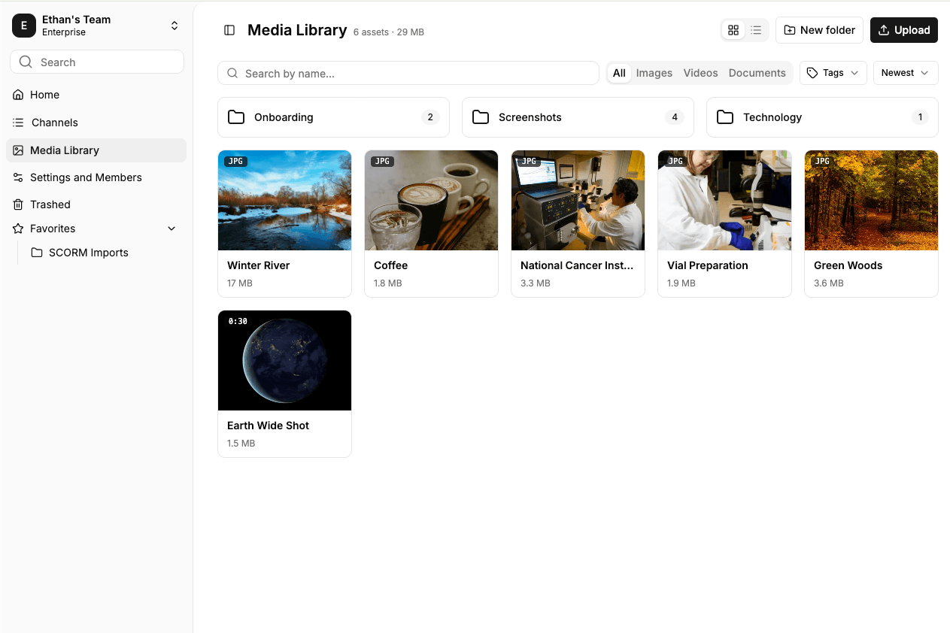Click the Winter River title text
Screen dimensions: 950x633
pyautogui.click(x=258, y=265)
